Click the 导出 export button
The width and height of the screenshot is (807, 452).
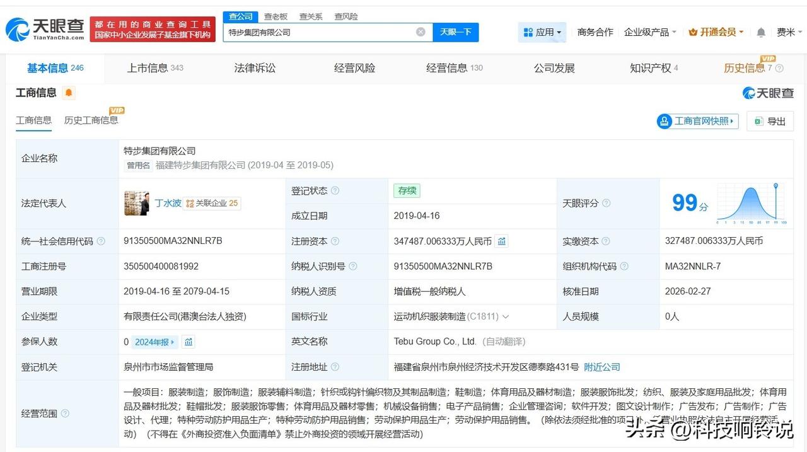[770, 121]
